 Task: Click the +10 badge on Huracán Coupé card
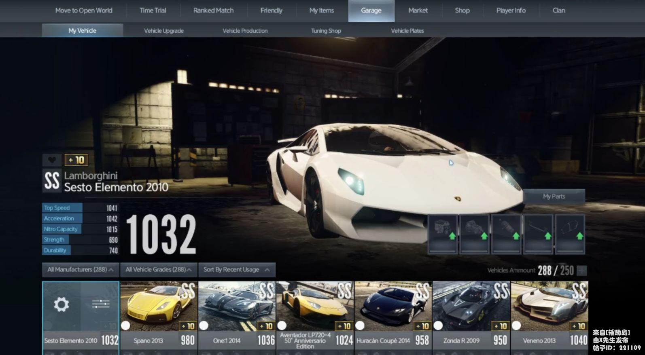pyautogui.click(x=422, y=326)
